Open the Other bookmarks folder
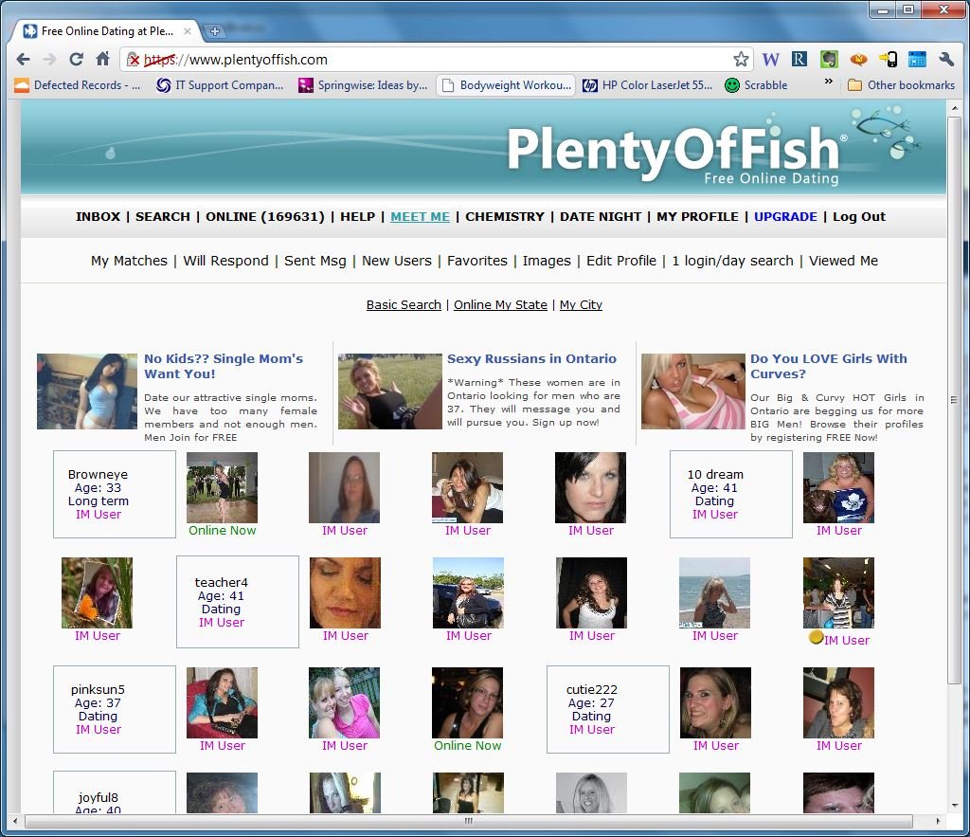This screenshot has width=970, height=837. coord(902,85)
